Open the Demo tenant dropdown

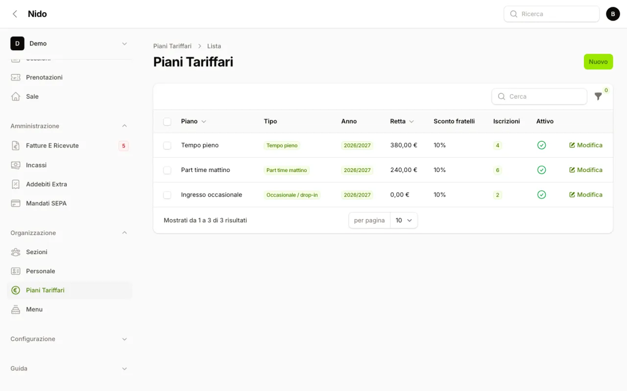69,43
